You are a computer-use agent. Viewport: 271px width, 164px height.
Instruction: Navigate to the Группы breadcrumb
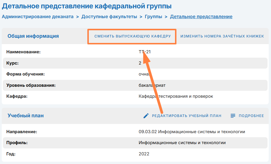pos(153,16)
